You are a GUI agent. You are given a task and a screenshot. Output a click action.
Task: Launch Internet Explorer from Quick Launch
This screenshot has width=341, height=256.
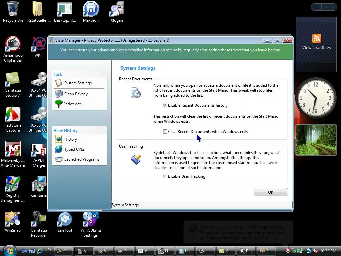click(40, 251)
